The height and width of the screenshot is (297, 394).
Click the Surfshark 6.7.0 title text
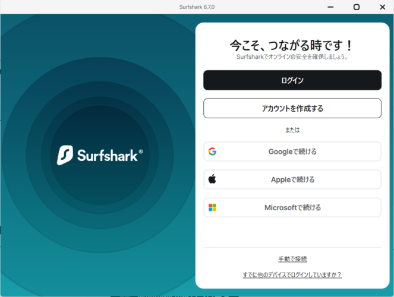click(197, 7)
